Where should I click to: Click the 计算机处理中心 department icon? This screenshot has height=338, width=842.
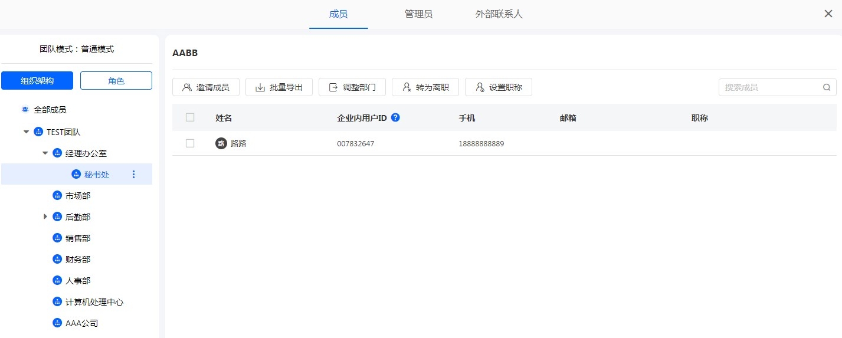pos(57,302)
